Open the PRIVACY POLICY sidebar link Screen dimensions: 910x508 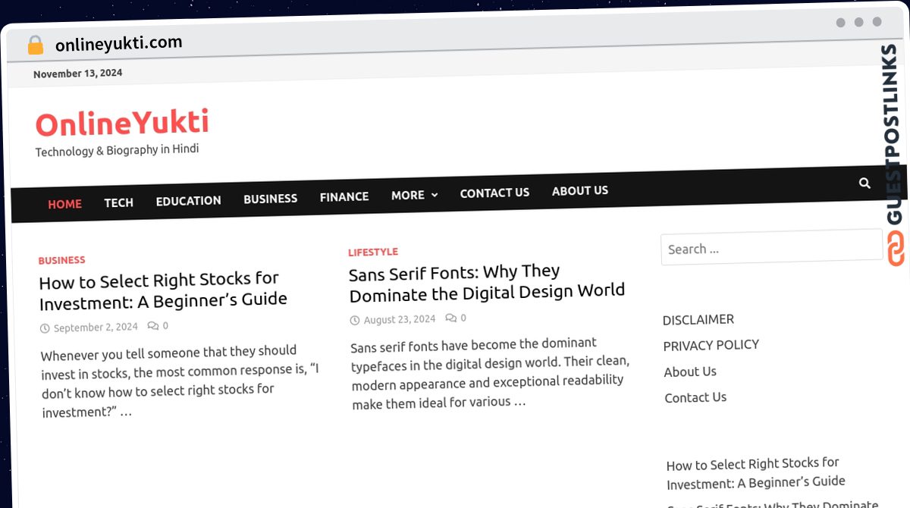[x=711, y=345]
